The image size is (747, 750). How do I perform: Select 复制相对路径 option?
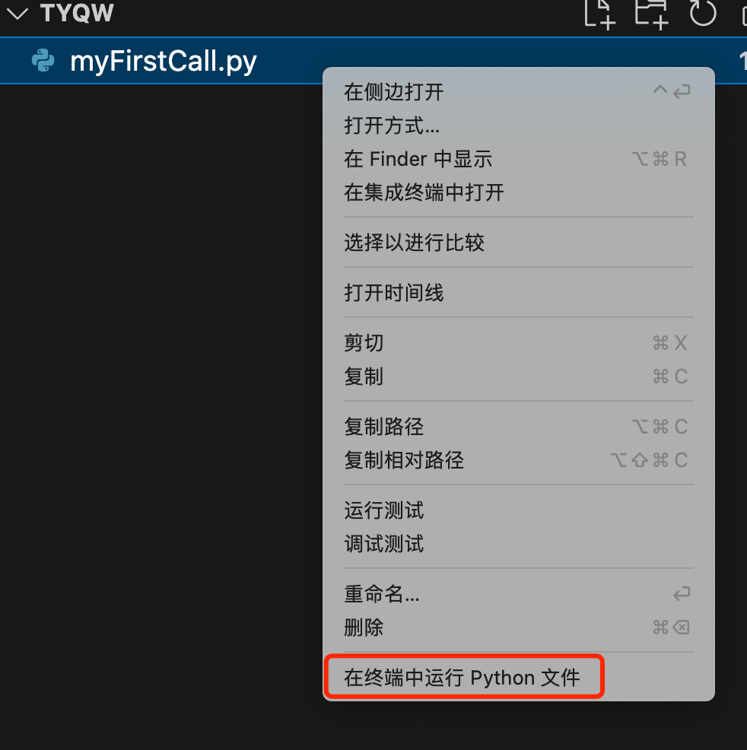(x=518, y=460)
